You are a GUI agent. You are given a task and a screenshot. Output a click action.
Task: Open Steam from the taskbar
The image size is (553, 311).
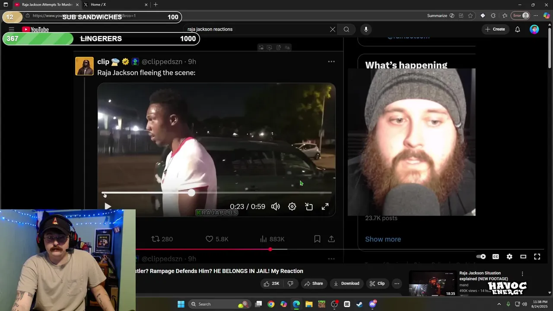359,304
